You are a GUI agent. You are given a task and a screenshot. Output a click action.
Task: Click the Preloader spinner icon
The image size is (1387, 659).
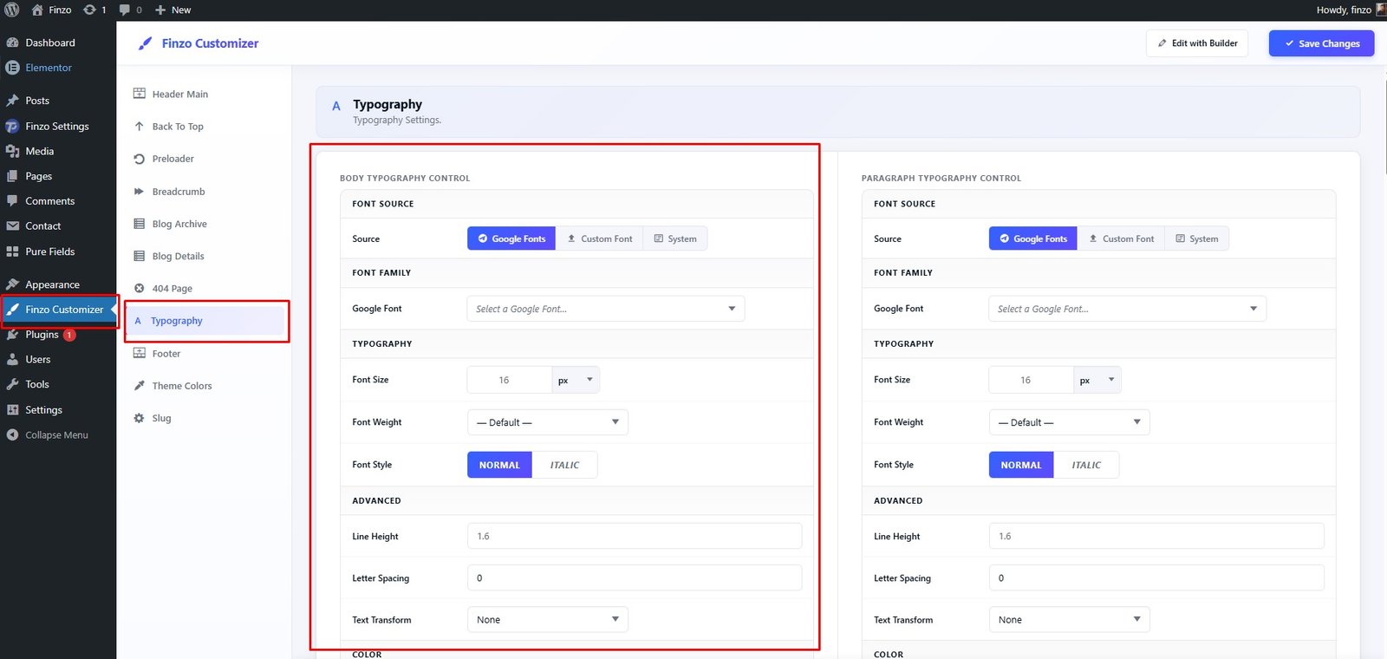[139, 159]
